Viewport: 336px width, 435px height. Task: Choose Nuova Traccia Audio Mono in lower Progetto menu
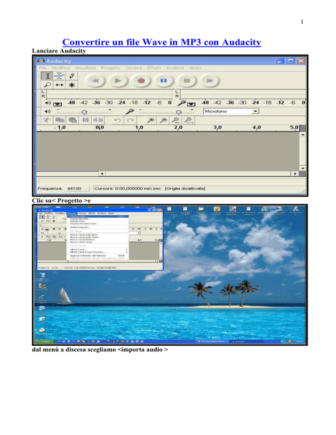(x=84, y=235)
